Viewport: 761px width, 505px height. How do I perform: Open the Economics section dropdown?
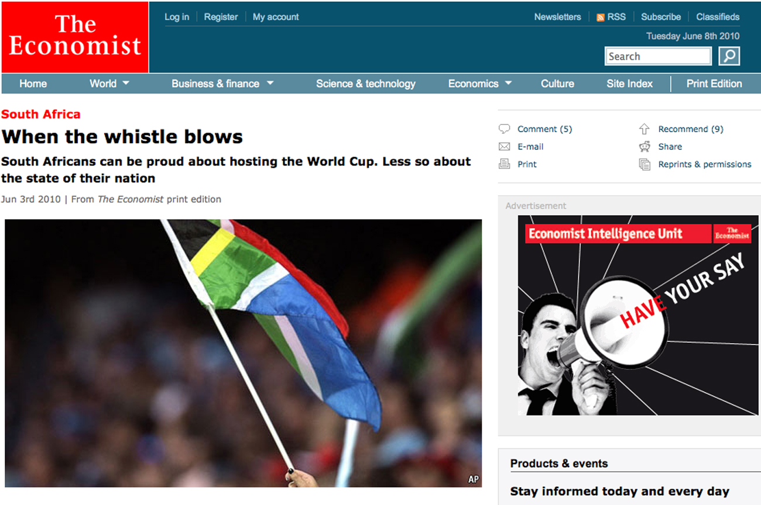pyautogui.click(x=479, y=84)
